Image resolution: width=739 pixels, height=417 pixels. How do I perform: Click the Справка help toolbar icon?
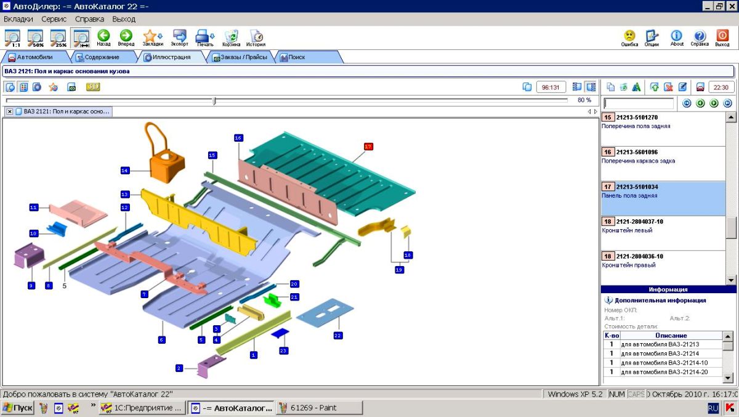[x=700, y=38]
